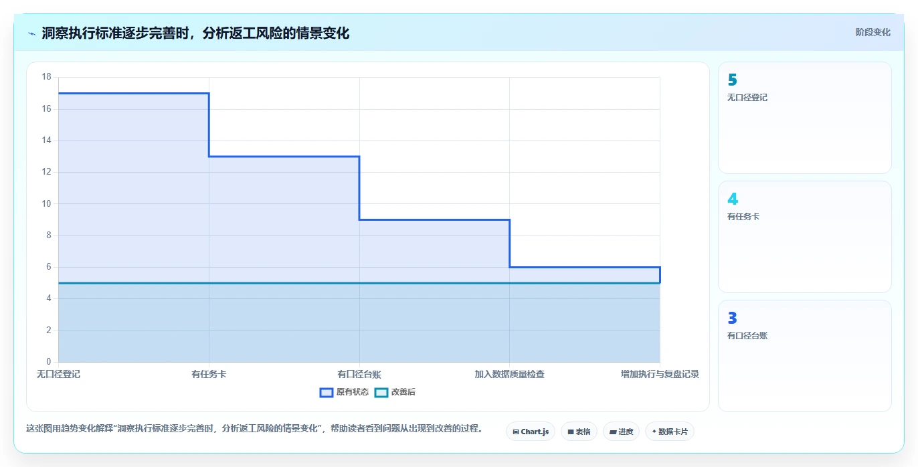This screenshot has height=467, width=918.
Task: Click the 表格 tag
Action: tap(579, 432)
